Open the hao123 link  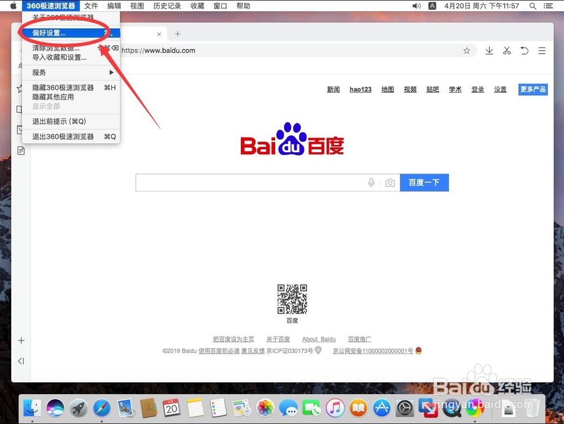[x=360, y=89]
